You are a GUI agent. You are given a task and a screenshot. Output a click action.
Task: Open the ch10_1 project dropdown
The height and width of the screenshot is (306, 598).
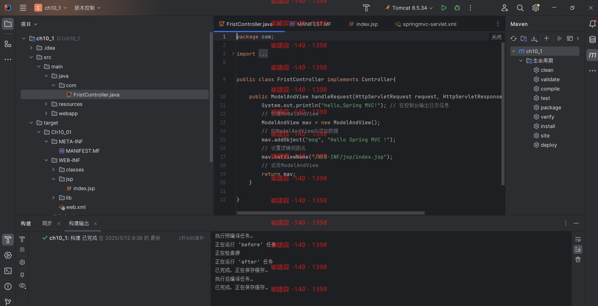[x=51, y=8]
